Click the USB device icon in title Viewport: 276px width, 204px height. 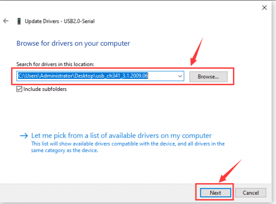(19, 21)
